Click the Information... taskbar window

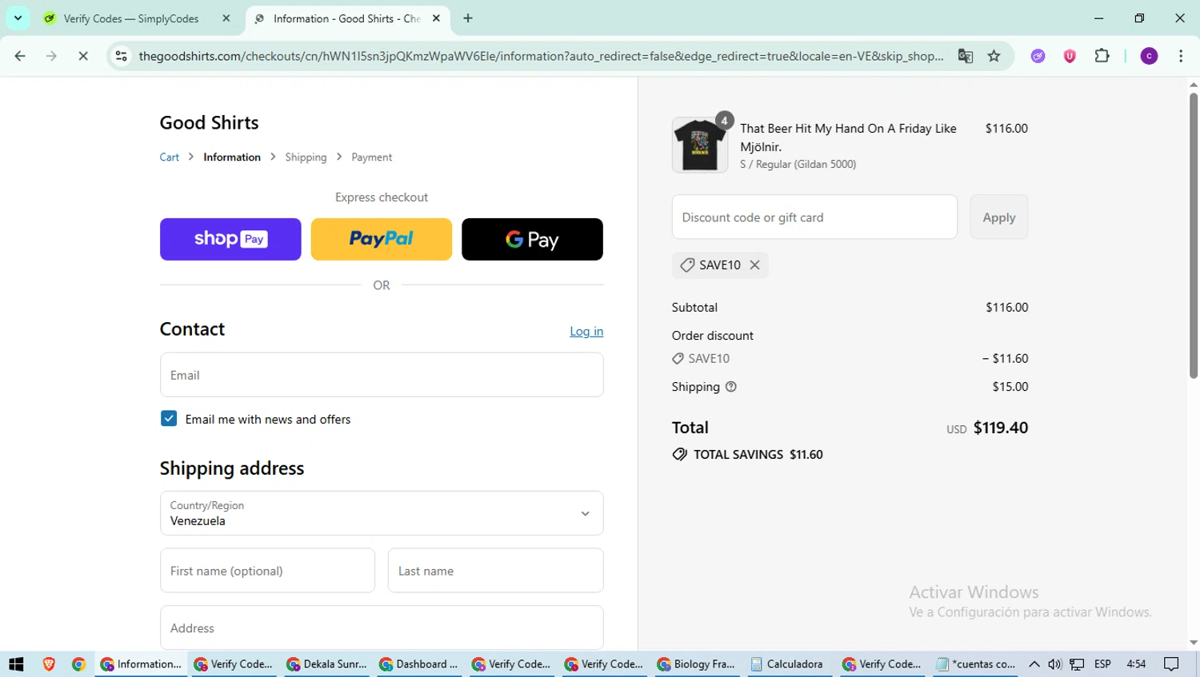click(142, 664)
